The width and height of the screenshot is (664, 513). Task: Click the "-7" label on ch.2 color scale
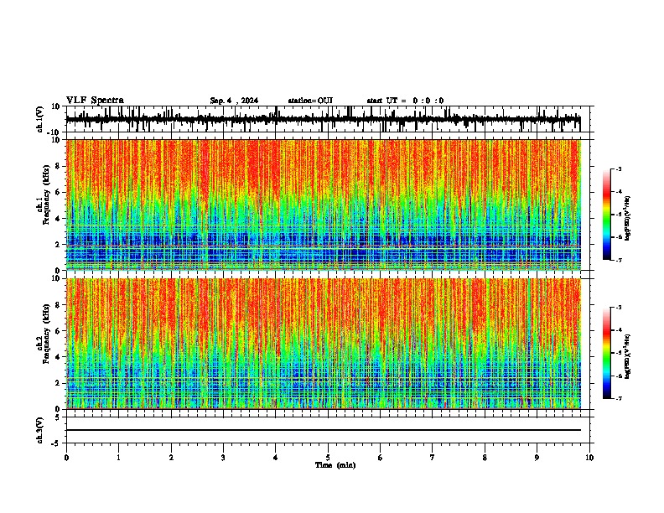click(618, 399)
